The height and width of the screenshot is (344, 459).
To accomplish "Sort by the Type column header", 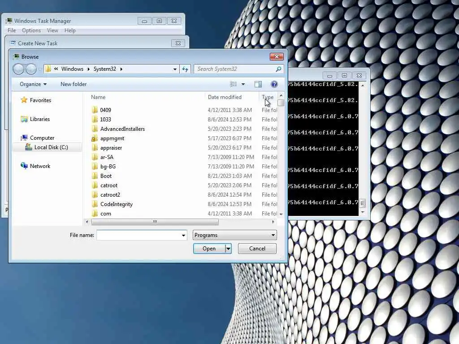I will (268, 97).
